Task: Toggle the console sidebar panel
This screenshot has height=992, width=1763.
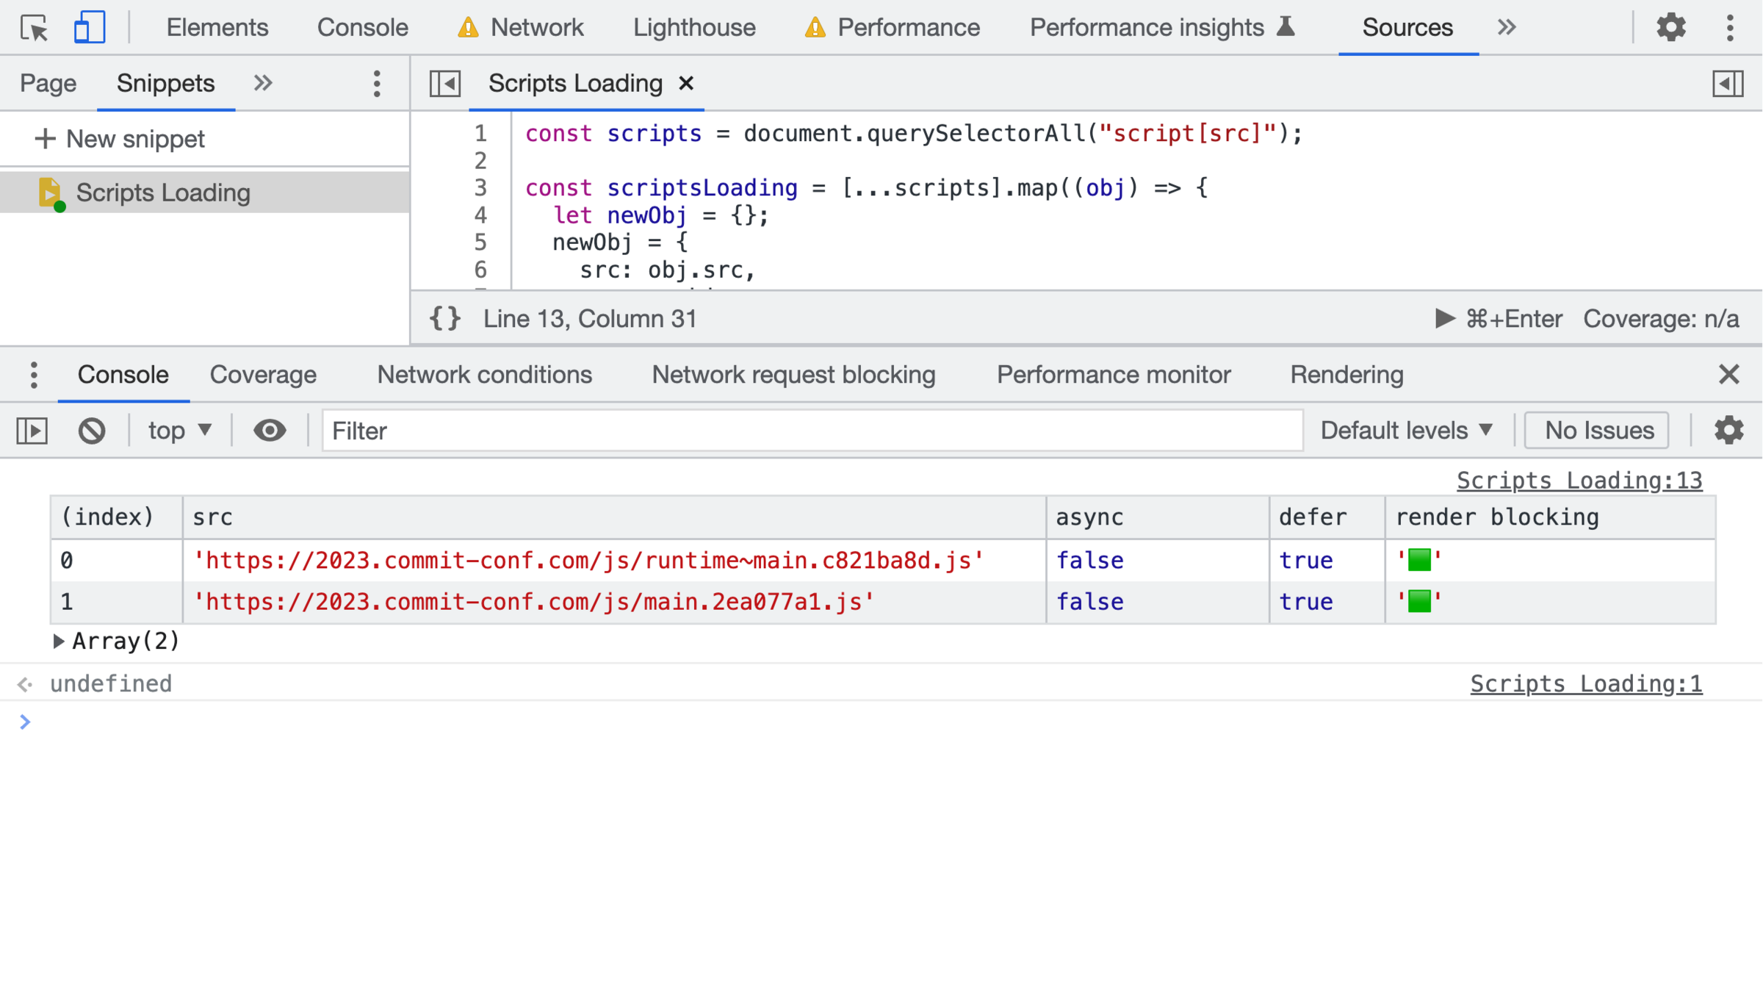Action: tap(32, 431)
